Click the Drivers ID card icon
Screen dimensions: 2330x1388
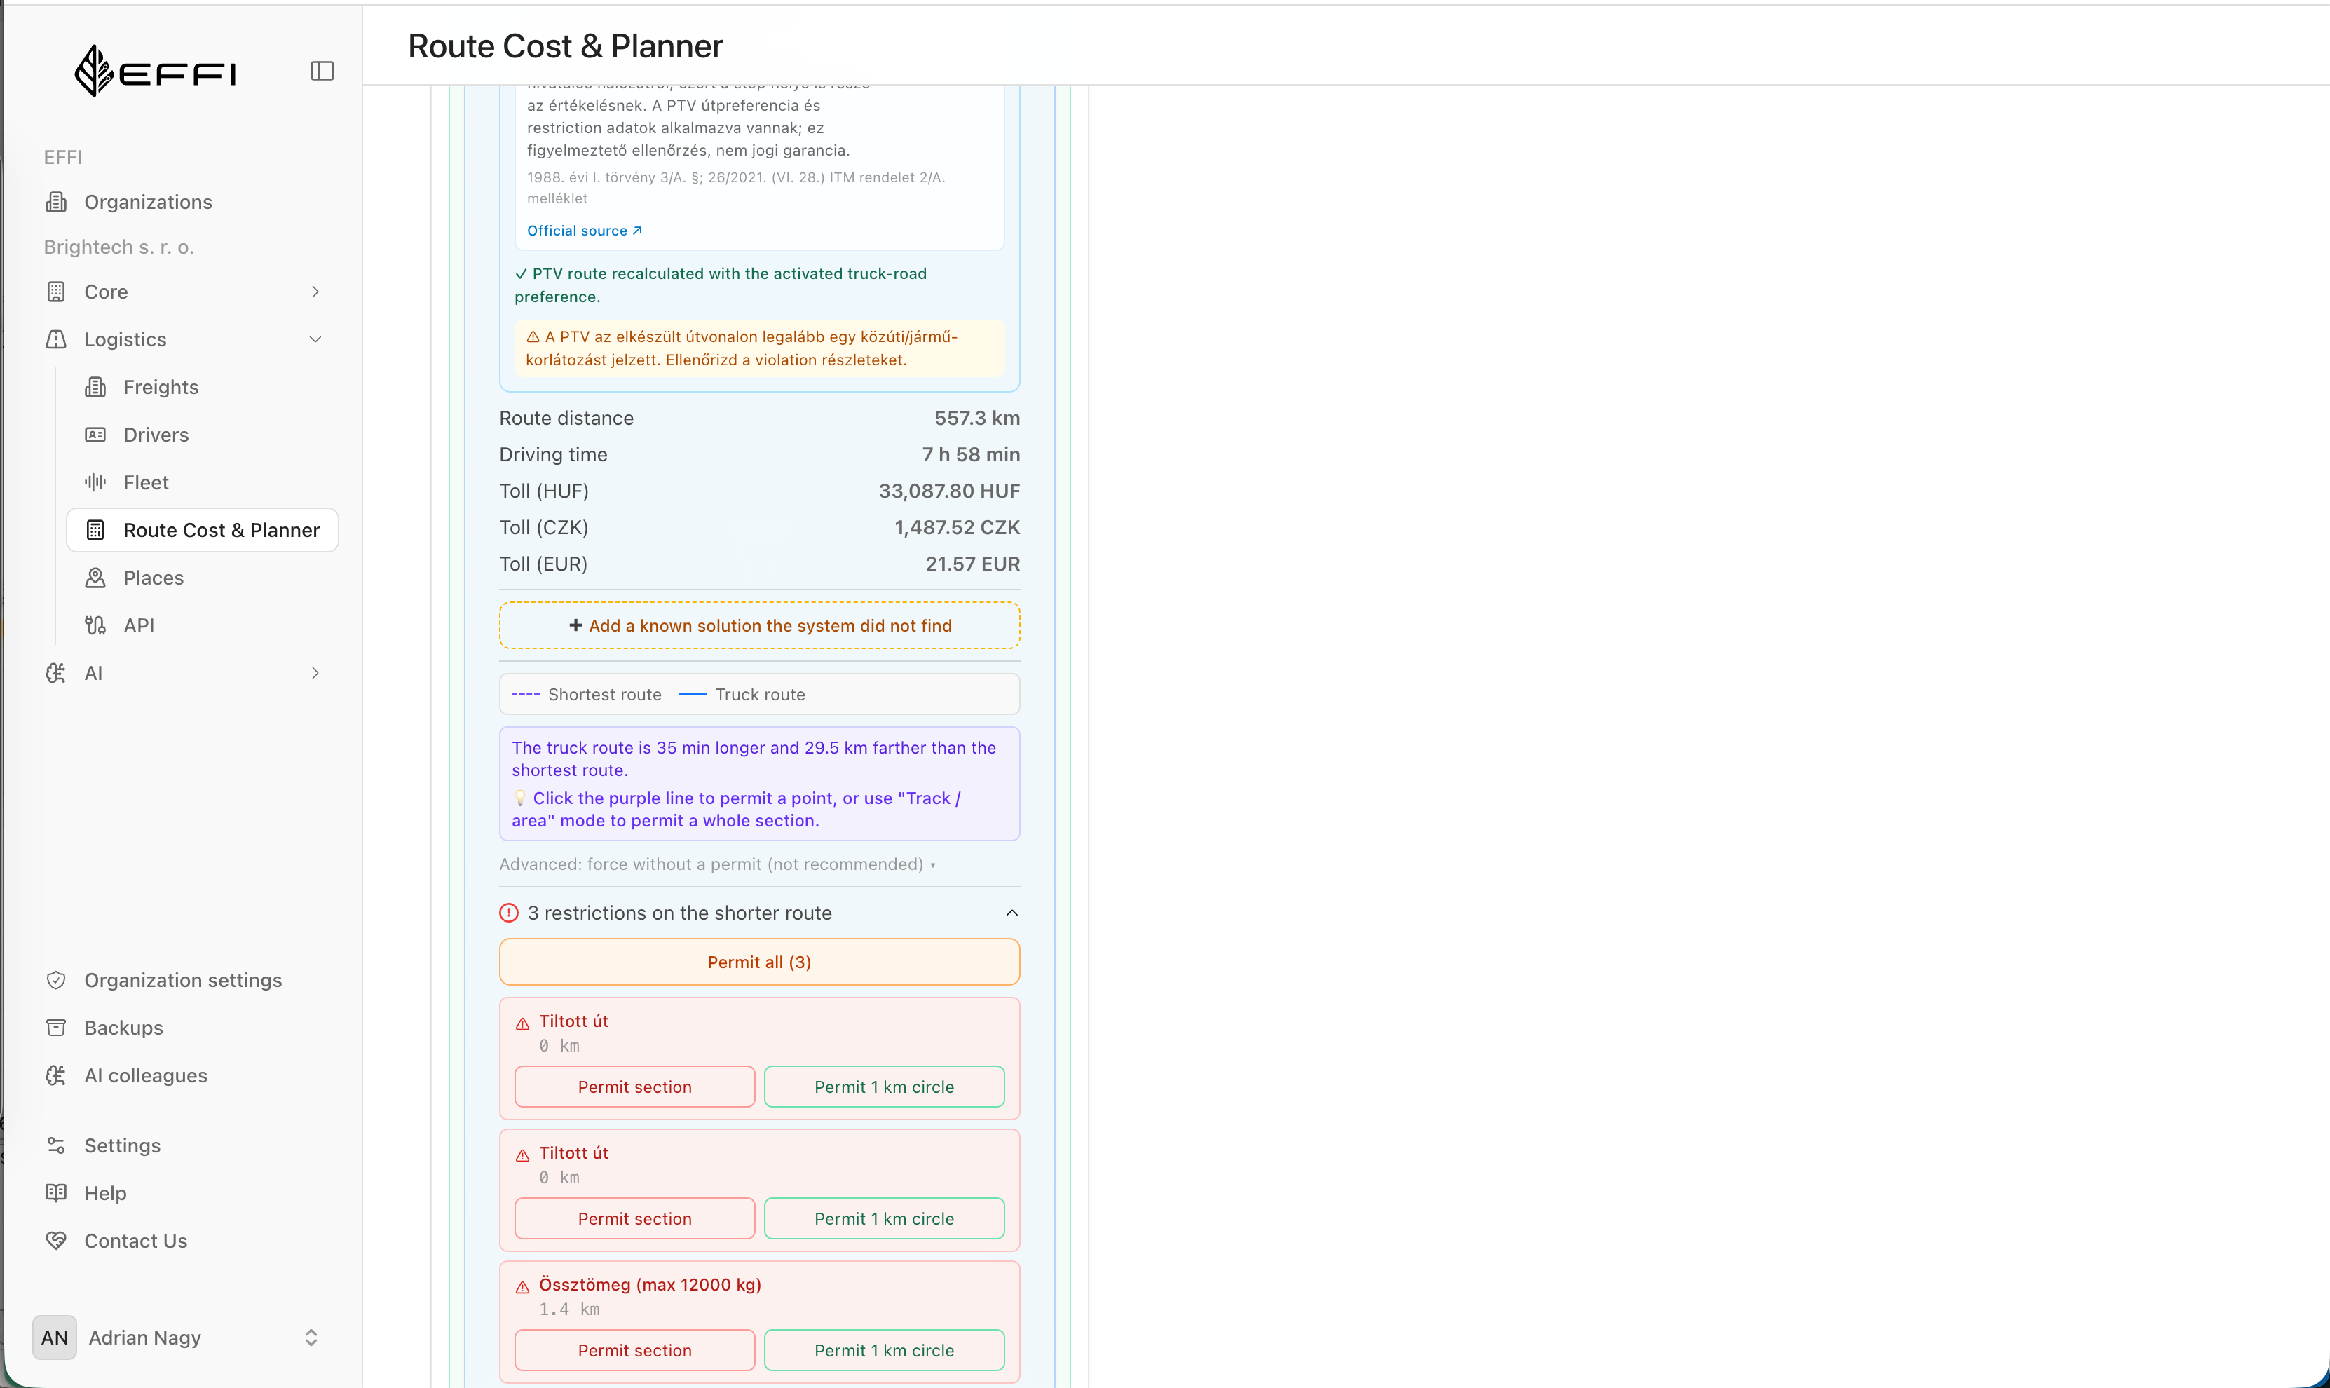(95, 435)
